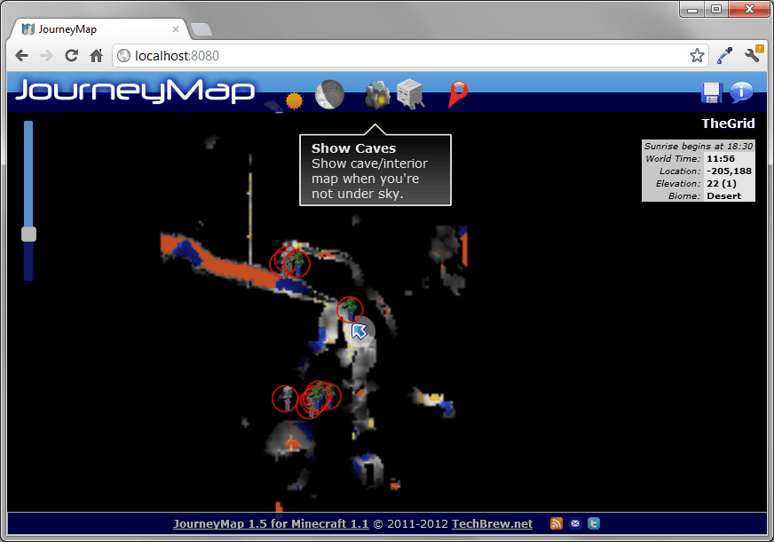Open the info bubble icon
The width and height of the screenshot is (774, 542).
click(x=741, y=93)
